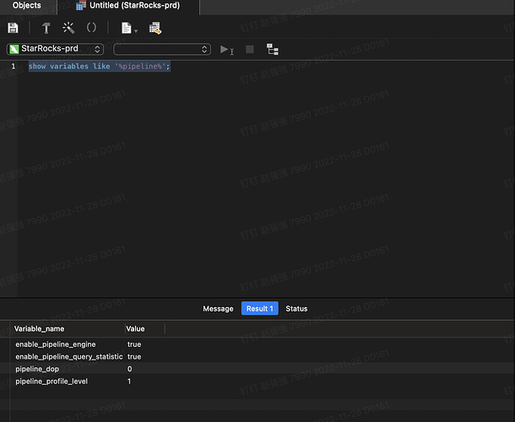515x422 pixels.
Task: Open the empty database selector dropdown
Action: (161, 49)
